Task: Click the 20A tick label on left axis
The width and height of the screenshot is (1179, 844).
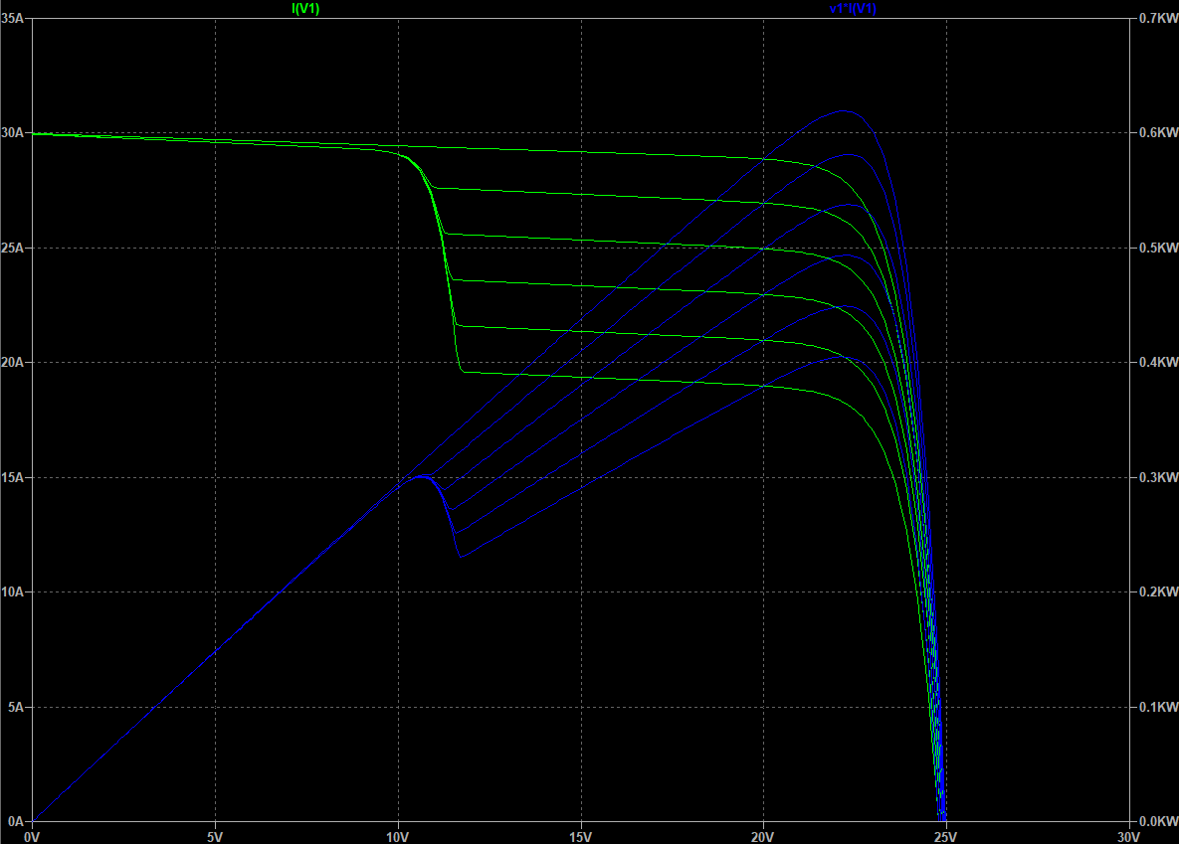Action: click(13, 363)
